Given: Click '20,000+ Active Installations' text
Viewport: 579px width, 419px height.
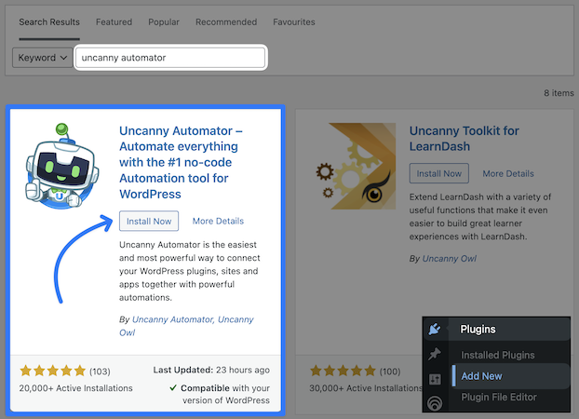Looking at the screenshot, I should click(75, 388).
